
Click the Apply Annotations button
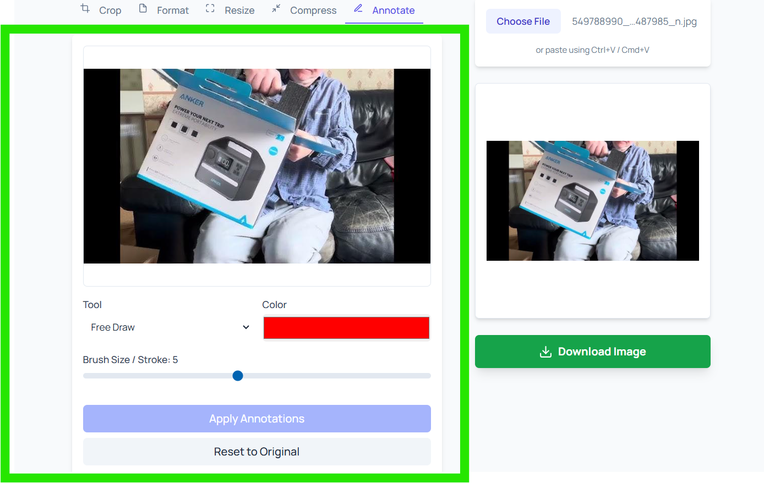tap(257, 419)
